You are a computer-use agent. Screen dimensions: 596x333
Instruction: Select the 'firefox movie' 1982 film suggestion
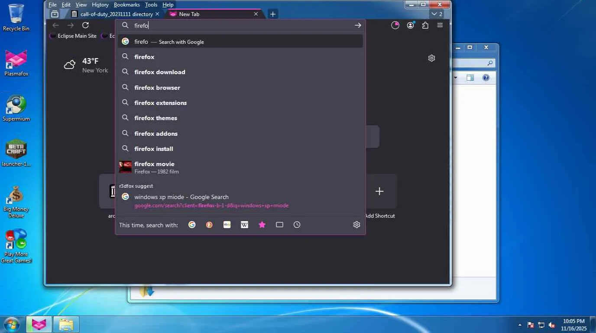pyautogui.click(x=240, y=167)
